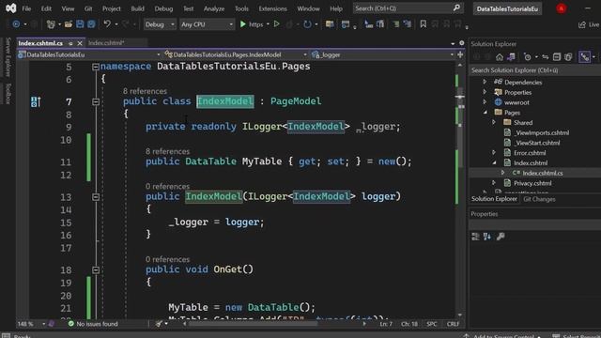Viewport: 601px width, 338px height.
Task: Click the Live Share button
Action: 589,24
